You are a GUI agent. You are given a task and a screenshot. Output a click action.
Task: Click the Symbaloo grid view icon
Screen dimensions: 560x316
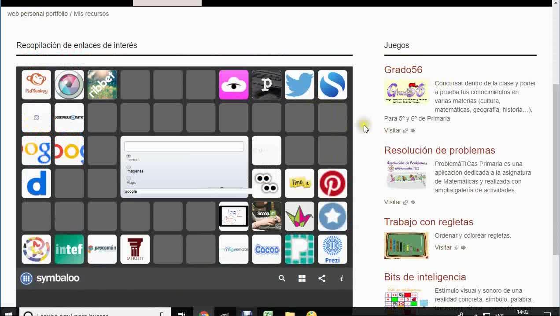pyautogui.click(x=302, y=278)
